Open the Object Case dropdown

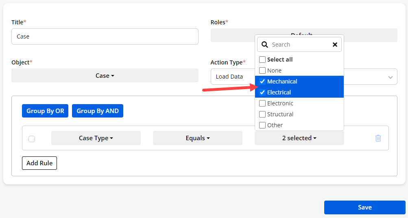[x=105, y=76]
